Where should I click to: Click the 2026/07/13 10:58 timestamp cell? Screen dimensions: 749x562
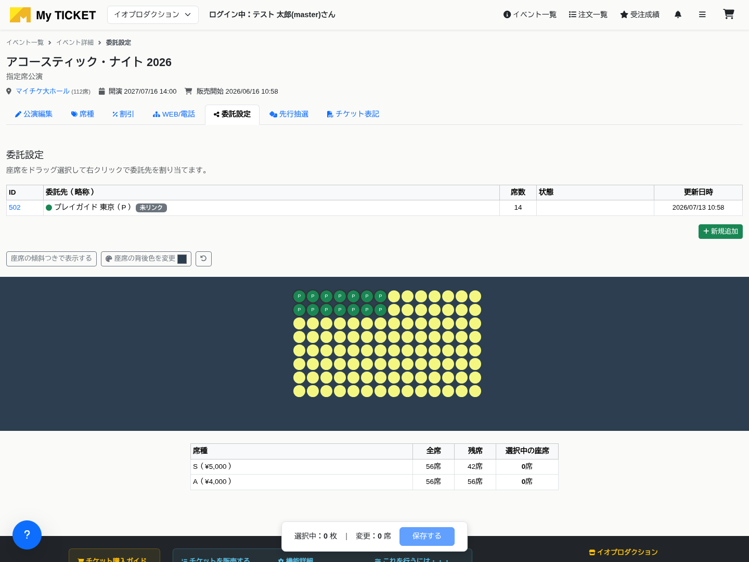698,208
